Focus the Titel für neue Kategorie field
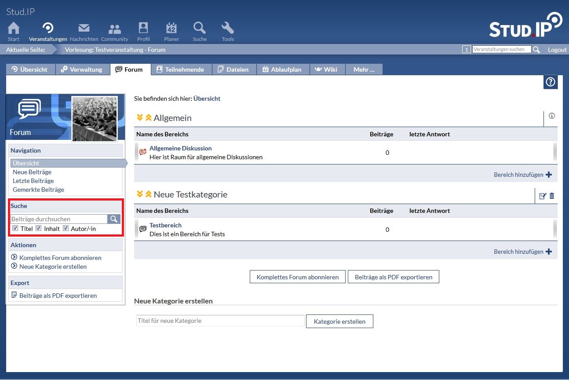Viewport: 569px width, 380px height. click(220, 321)
